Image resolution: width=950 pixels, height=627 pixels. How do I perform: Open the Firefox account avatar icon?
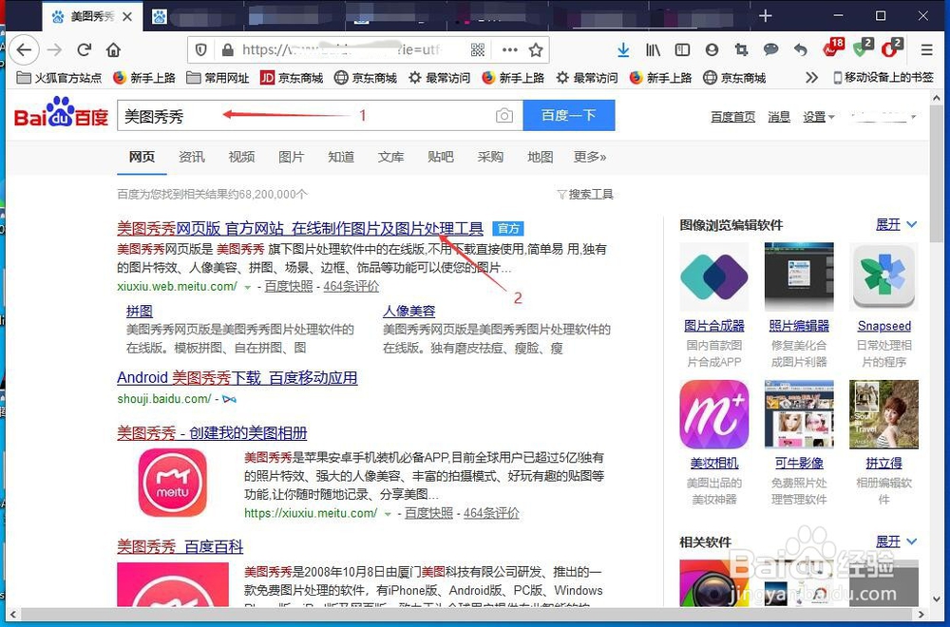coord(712,49)
